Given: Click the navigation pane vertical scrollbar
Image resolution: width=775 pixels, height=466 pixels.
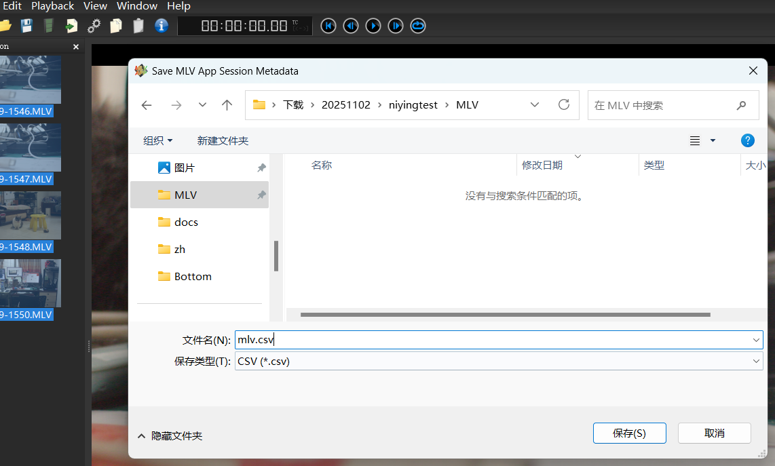Looking at the screenshot, I should coord(276,256).
